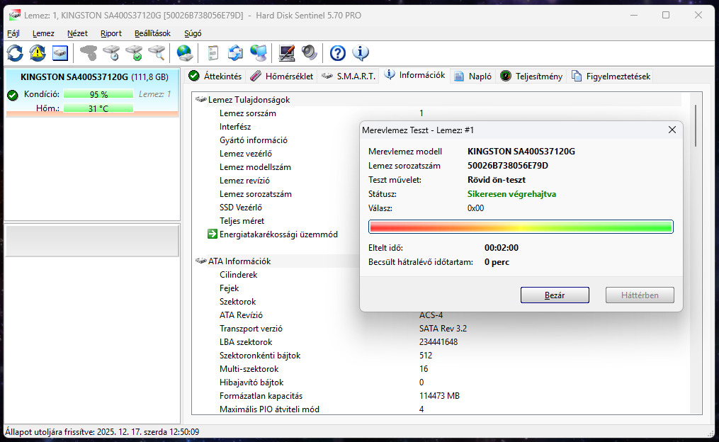Click the disk icon beside ATA Információk
Image resolution: width=719 pixels, height=442 pixels.
(201, 261)
